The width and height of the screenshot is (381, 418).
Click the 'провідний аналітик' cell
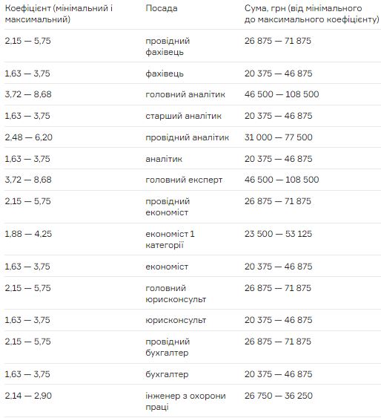click(x=187, y=137)
